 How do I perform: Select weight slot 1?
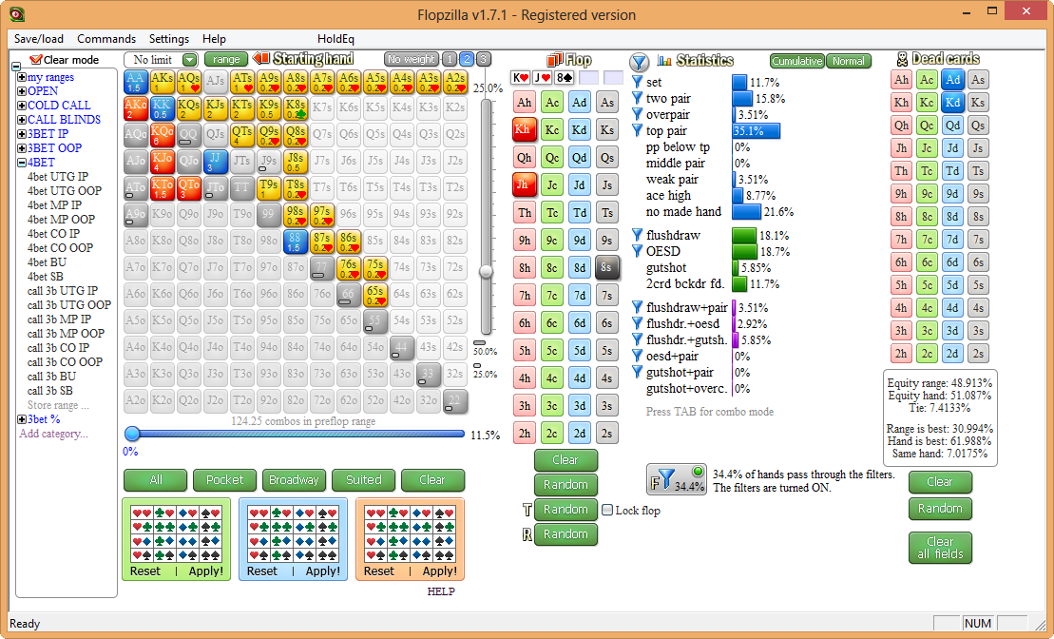(x=450, y=59)
